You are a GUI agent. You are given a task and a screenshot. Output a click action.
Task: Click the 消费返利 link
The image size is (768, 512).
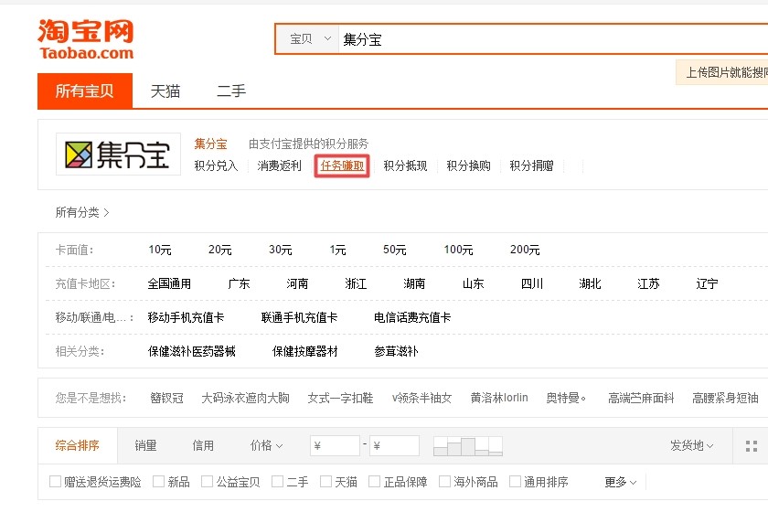tap(279, 165)
